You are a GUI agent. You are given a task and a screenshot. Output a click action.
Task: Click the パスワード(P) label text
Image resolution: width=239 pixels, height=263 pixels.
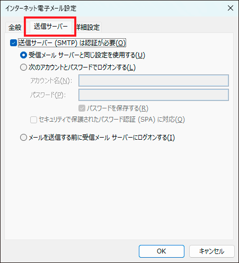(48, 95)
